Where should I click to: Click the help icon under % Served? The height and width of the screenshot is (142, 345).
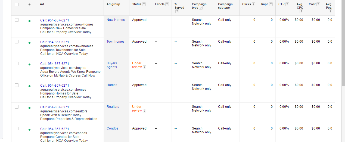pyautogui.click(x=177, y=11)
